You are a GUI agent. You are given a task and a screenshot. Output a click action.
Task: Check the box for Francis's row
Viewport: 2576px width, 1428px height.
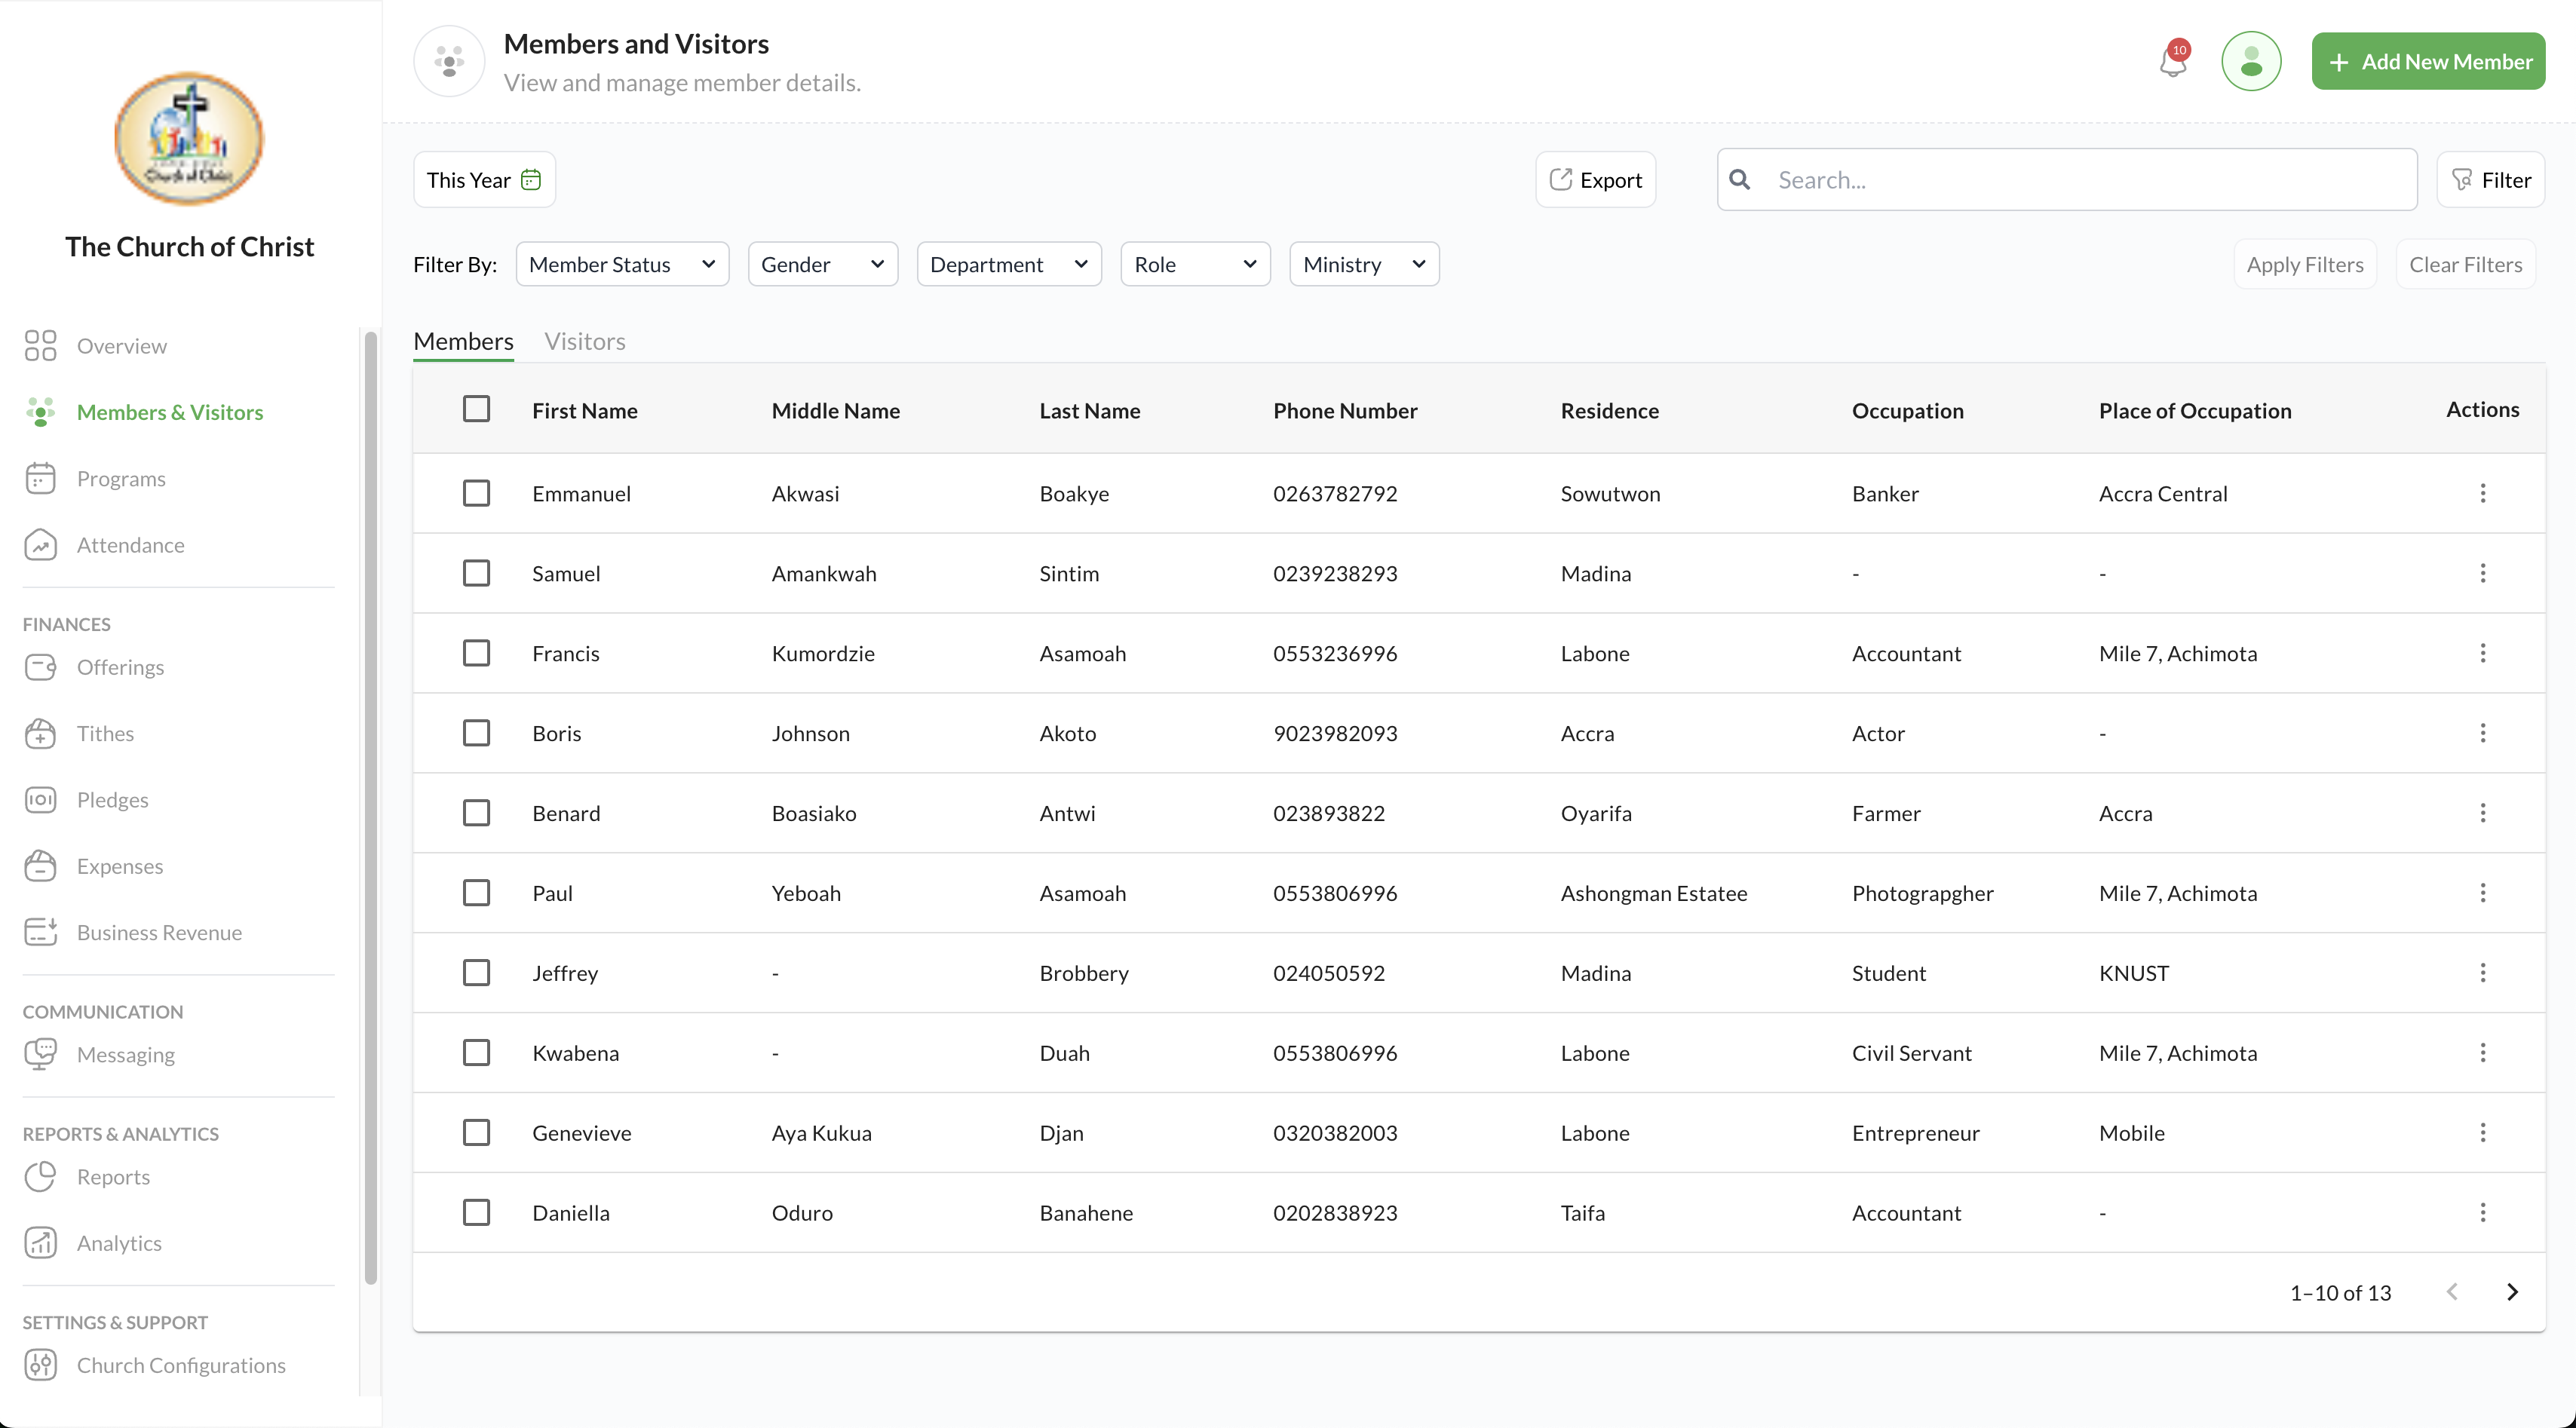[x=476, y=653]
